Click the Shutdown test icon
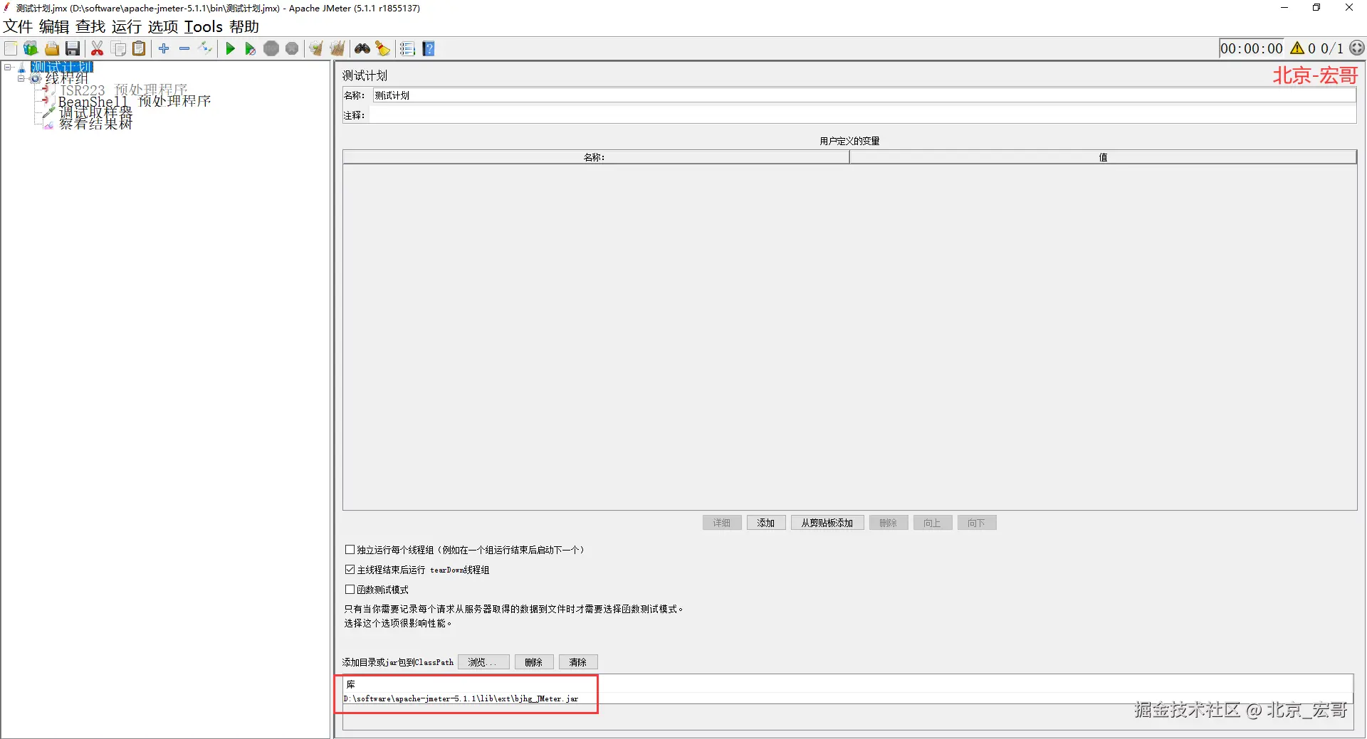The width and height of the screenshot is (1367, 739). pyautogui.click(x=292, y=48)
